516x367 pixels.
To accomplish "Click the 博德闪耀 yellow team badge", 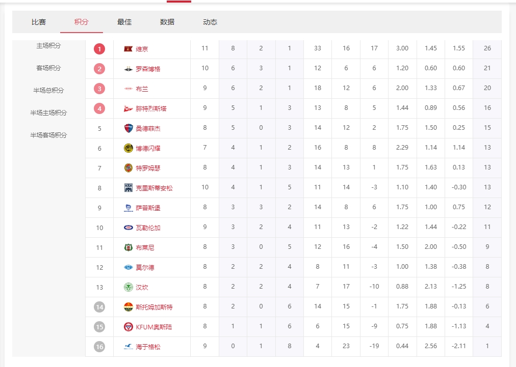I will point(128,148).
